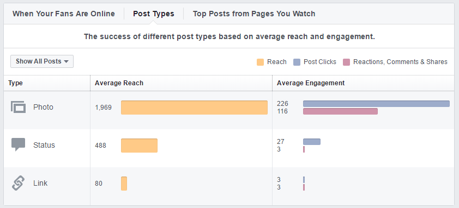
Task: Click the orange Reach legend swatch
Action: (x=260, y=62)
